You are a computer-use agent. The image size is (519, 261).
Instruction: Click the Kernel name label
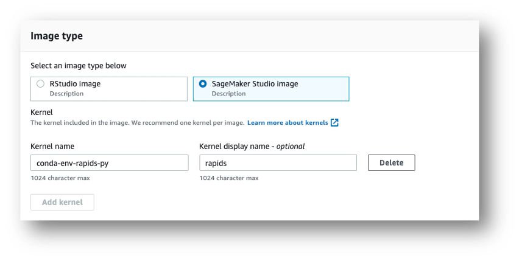point(52,147)
